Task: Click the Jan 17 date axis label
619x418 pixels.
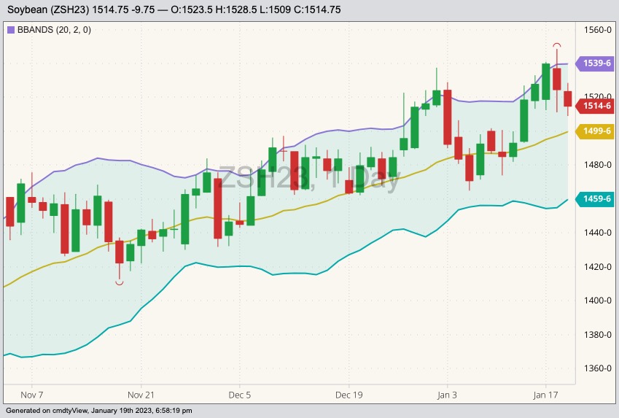Action: click(545, 395)
